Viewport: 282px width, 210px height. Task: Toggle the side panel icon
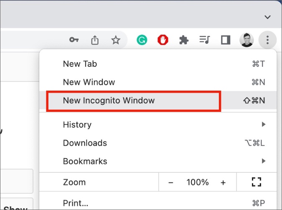(226, 40)
